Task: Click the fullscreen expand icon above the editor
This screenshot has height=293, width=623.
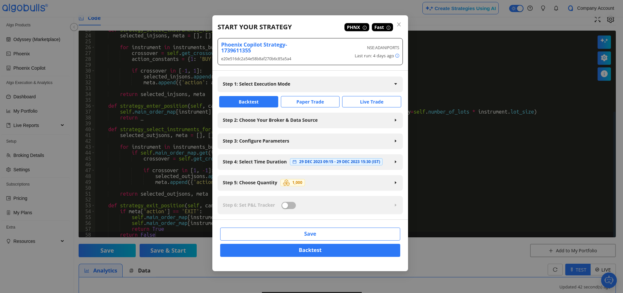Action: 598,20
